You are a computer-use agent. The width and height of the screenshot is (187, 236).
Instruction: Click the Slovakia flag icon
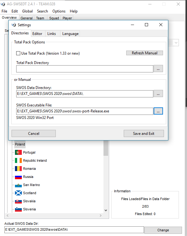click(x=18, y=201)
